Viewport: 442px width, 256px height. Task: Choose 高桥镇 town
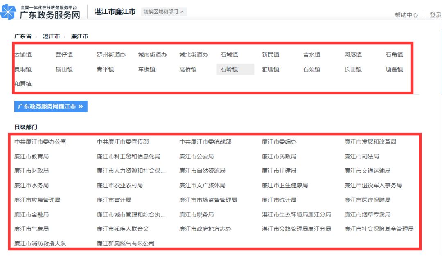point(188,69)
